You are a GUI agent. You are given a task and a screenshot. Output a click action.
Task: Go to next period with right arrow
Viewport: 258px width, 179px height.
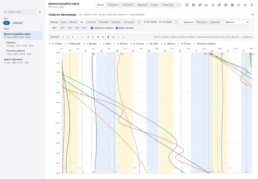coord(176,22)
